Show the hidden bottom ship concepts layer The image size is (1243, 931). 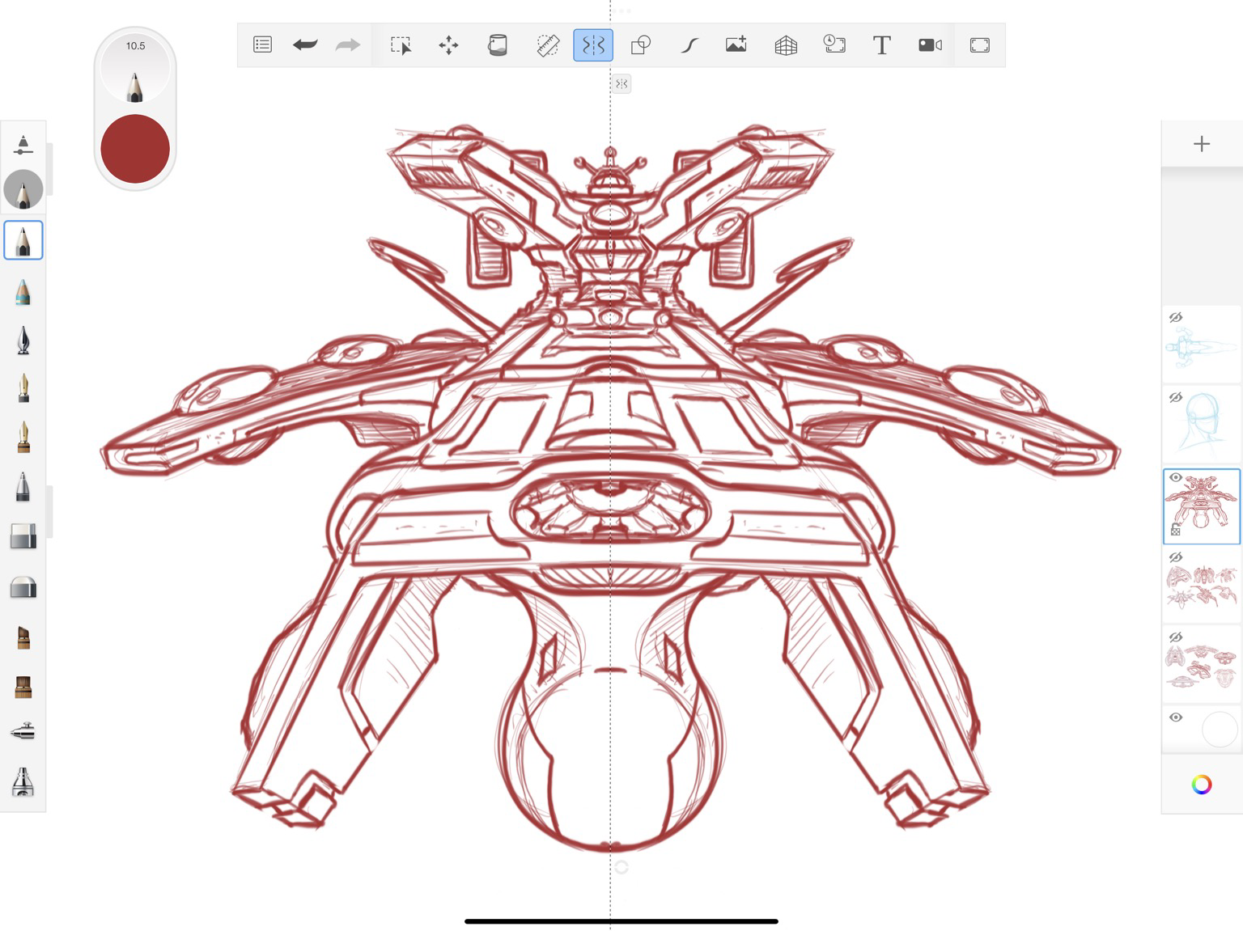[x=1176, y=637]
